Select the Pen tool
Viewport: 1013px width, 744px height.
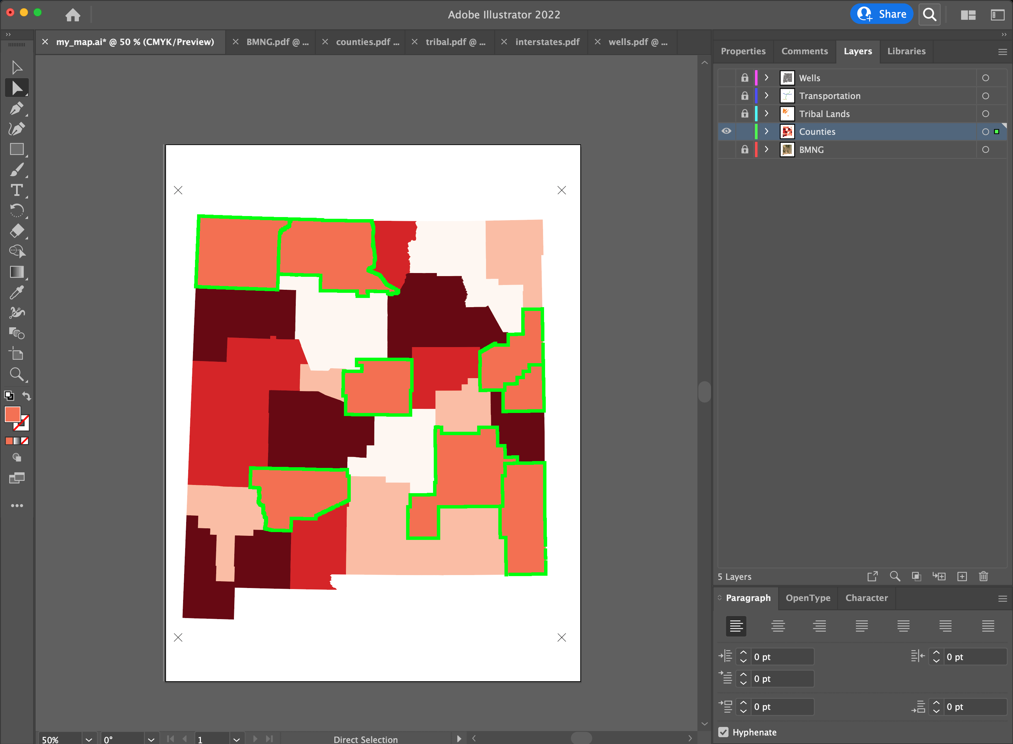pyautogui.click(x=17, y=109)
